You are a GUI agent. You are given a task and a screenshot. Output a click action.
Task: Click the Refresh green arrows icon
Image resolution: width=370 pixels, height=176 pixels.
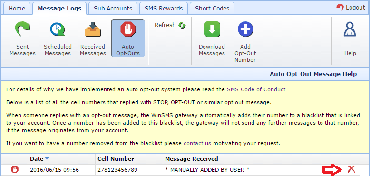click(182, 25)
